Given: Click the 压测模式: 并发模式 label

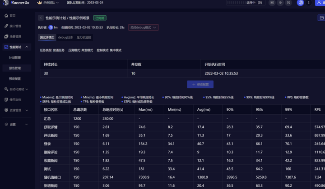Looking at the screenshot, I should click(80, 50).
